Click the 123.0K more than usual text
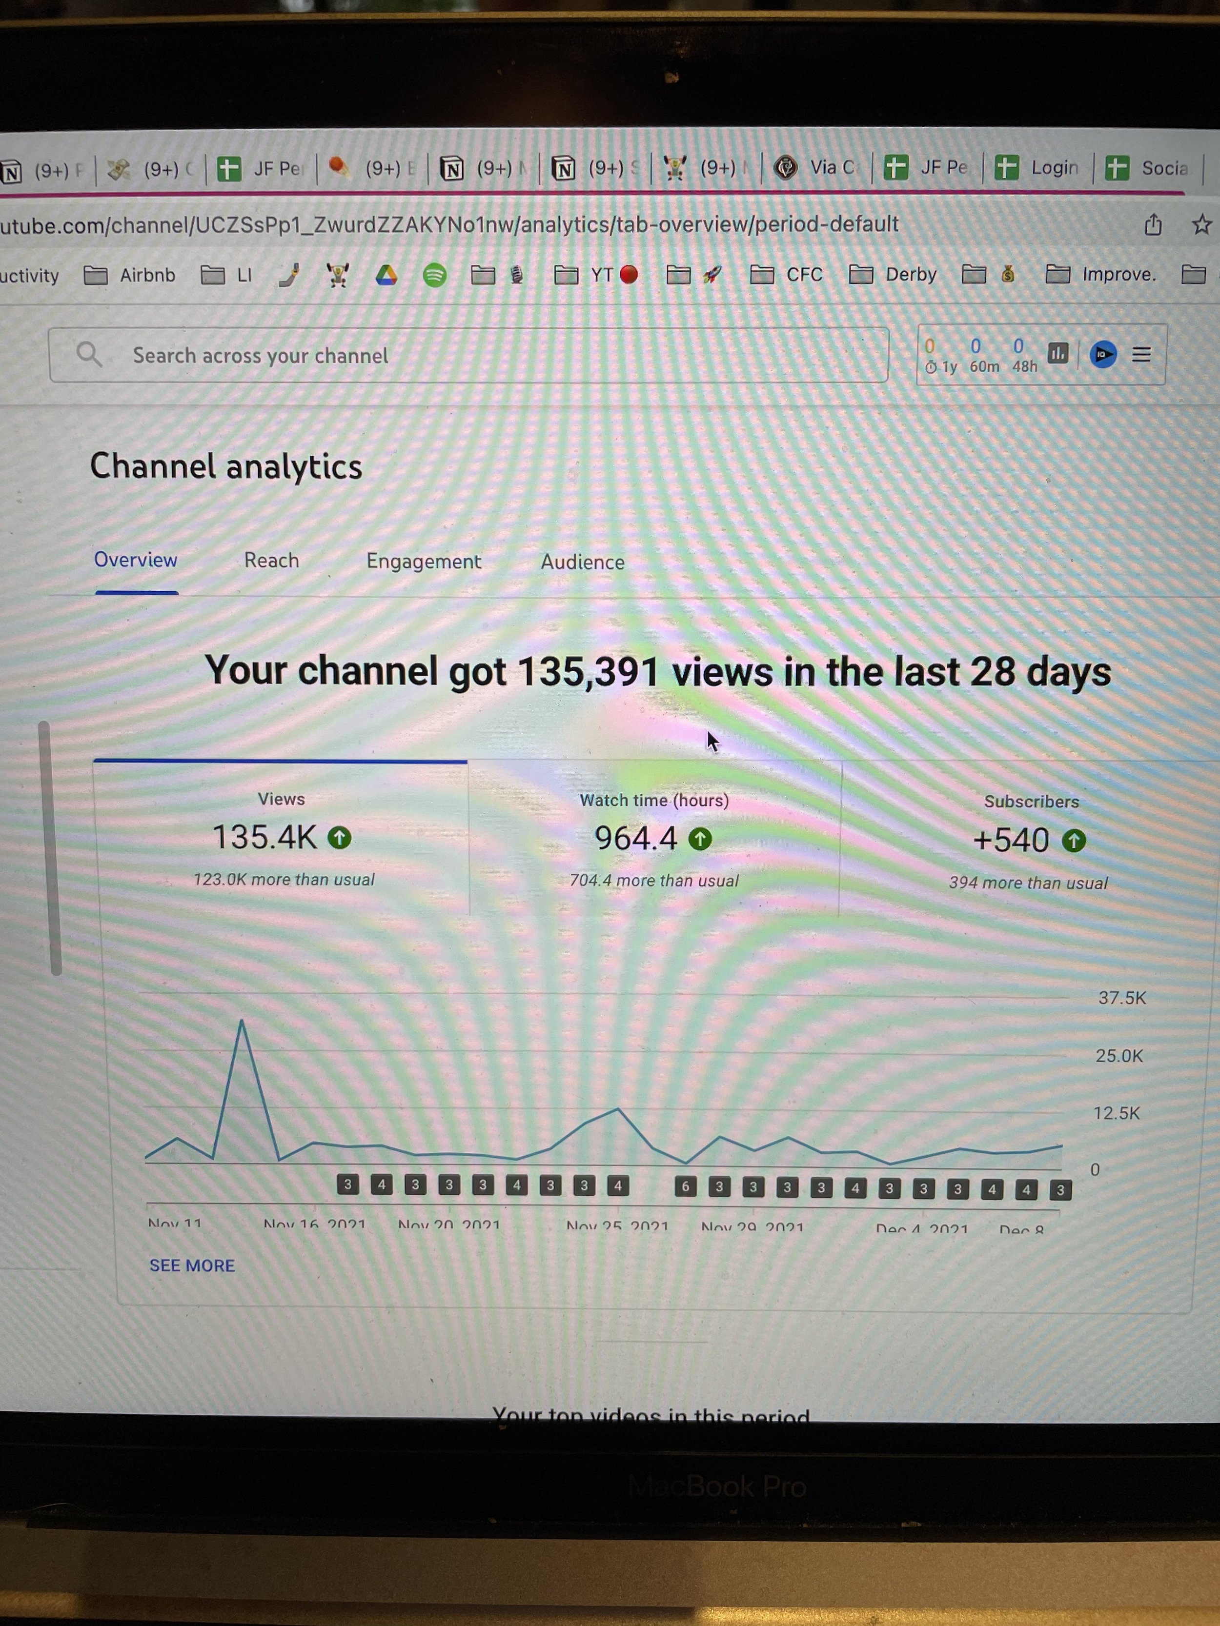Screen dimensions: 1220x1626 pyautogui.click(x=284, y=880)
